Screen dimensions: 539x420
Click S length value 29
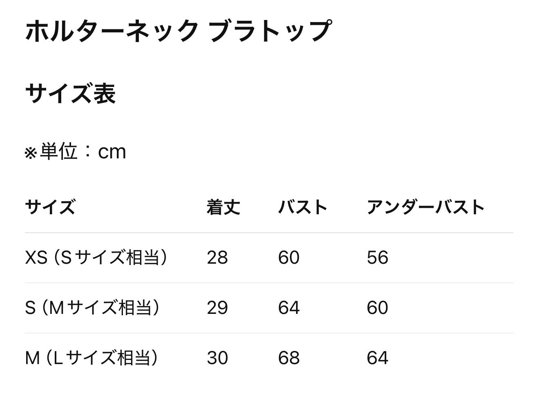pyautogui.click(x=217, y=308)
